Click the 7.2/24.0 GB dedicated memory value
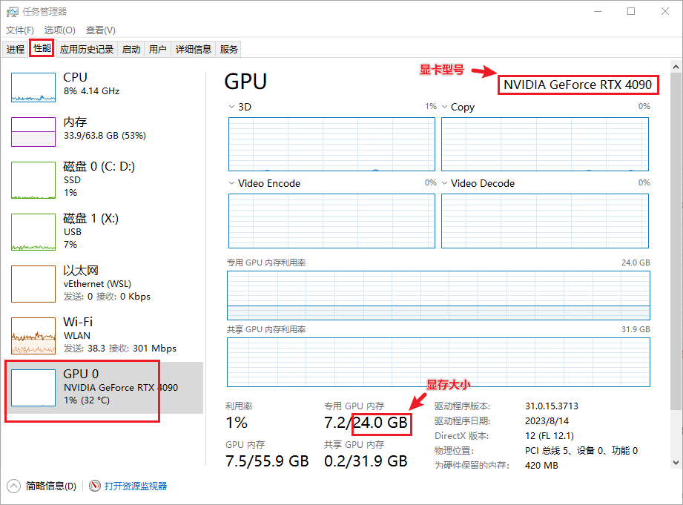Viewport: 683px width, 505px height. 366,422
